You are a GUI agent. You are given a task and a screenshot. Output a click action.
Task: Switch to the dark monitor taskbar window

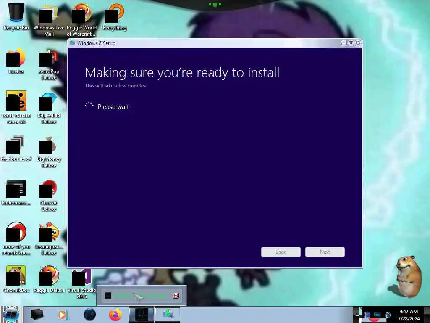tap(142, 315)
